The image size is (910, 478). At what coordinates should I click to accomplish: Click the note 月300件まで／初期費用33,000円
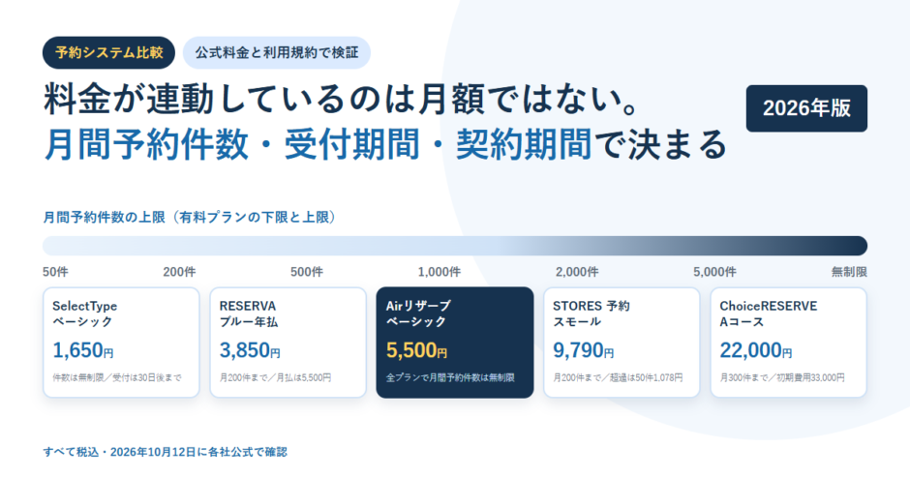click(x=782, y=377)
